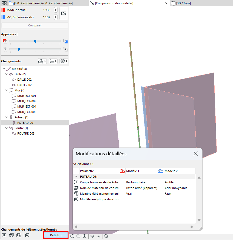
Task: Open the gear settings dropdown in Changements
Action: tap(64, 61)
